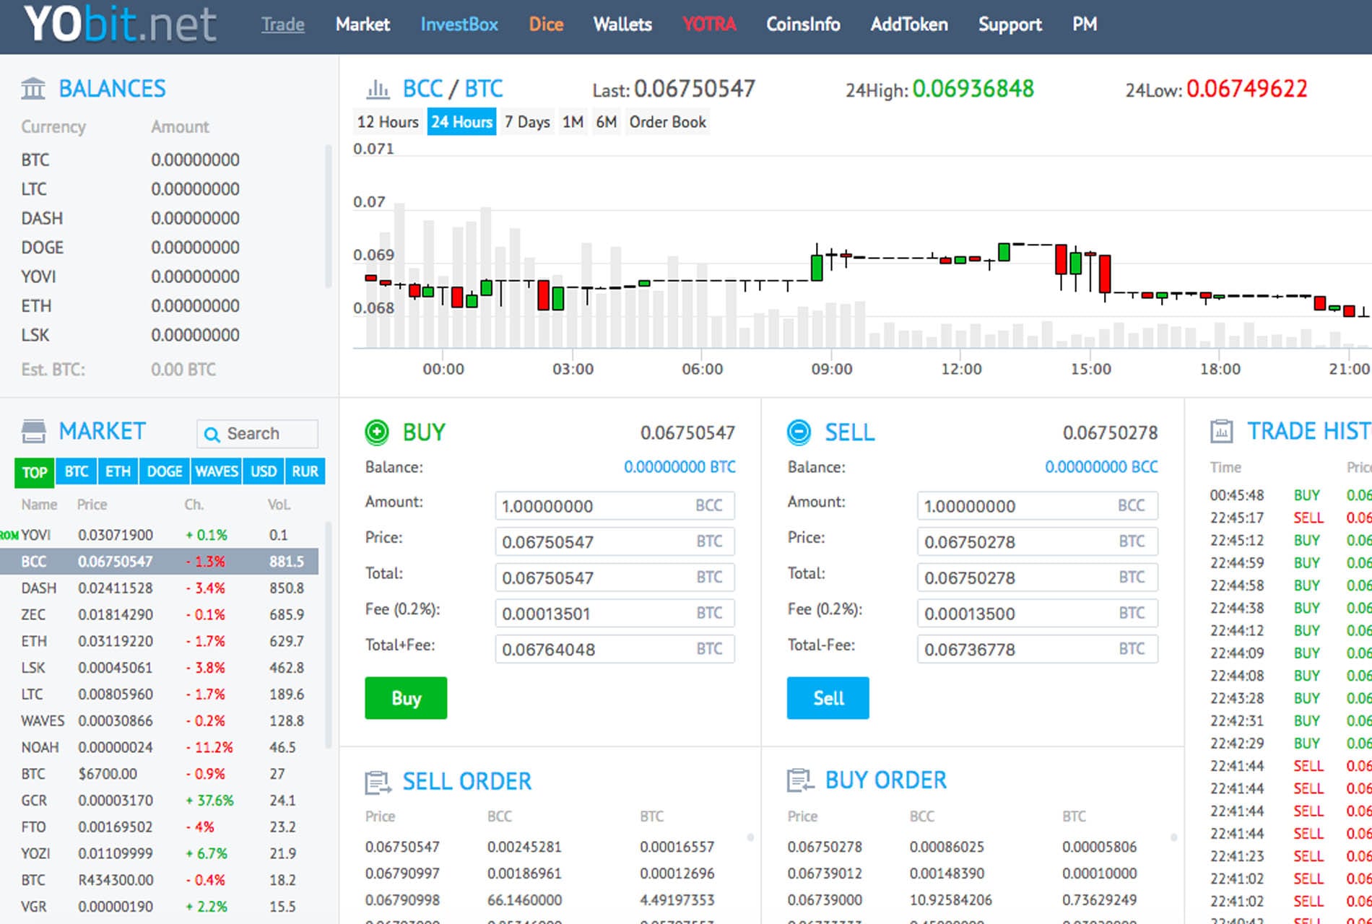Switch chart to 7 Days view
The image size is (1372, 924).
coord(526,122)
